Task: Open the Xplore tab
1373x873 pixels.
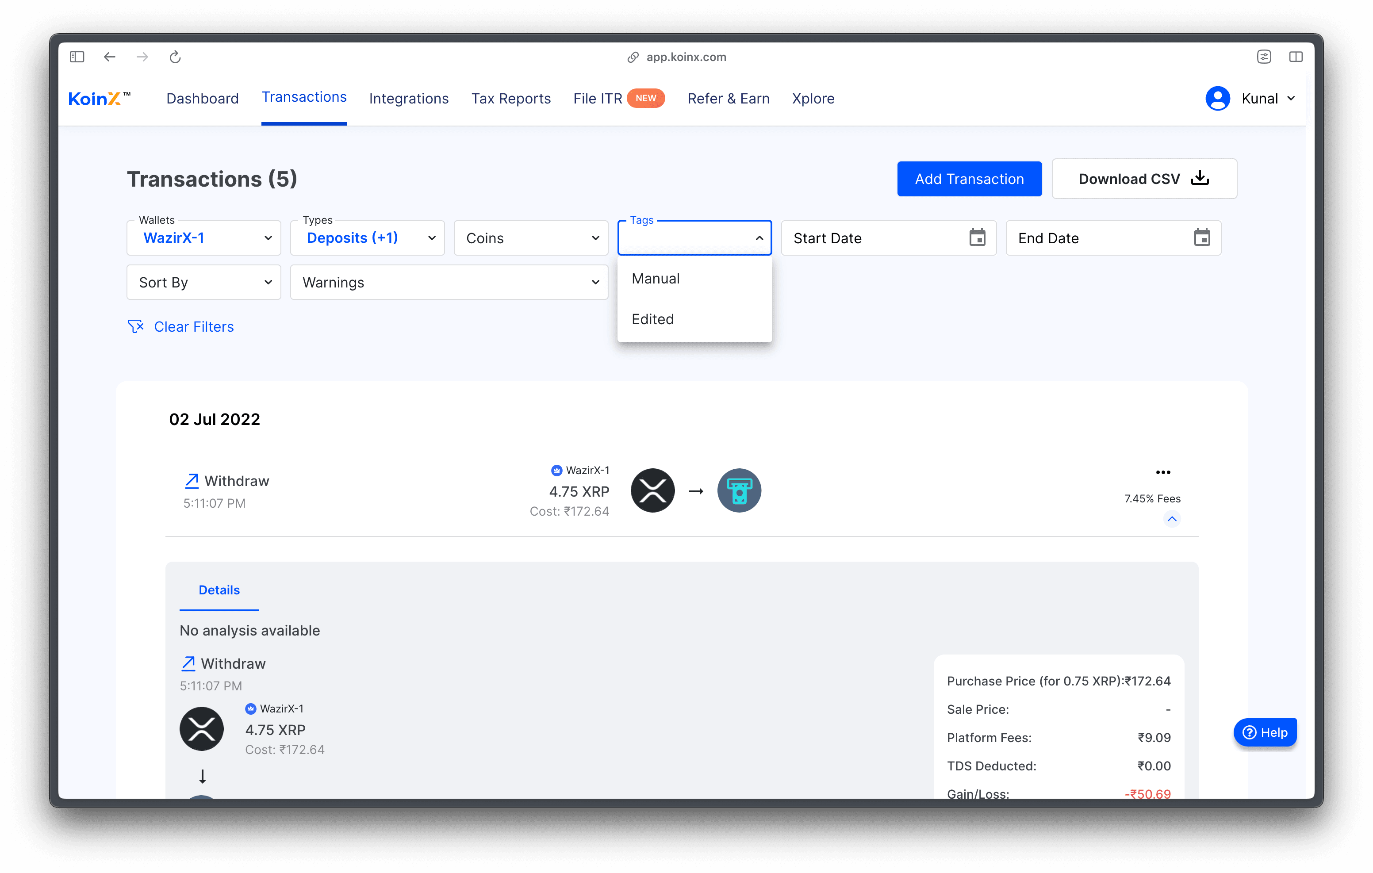Action: pyautogui.click(x=813, y=99)
